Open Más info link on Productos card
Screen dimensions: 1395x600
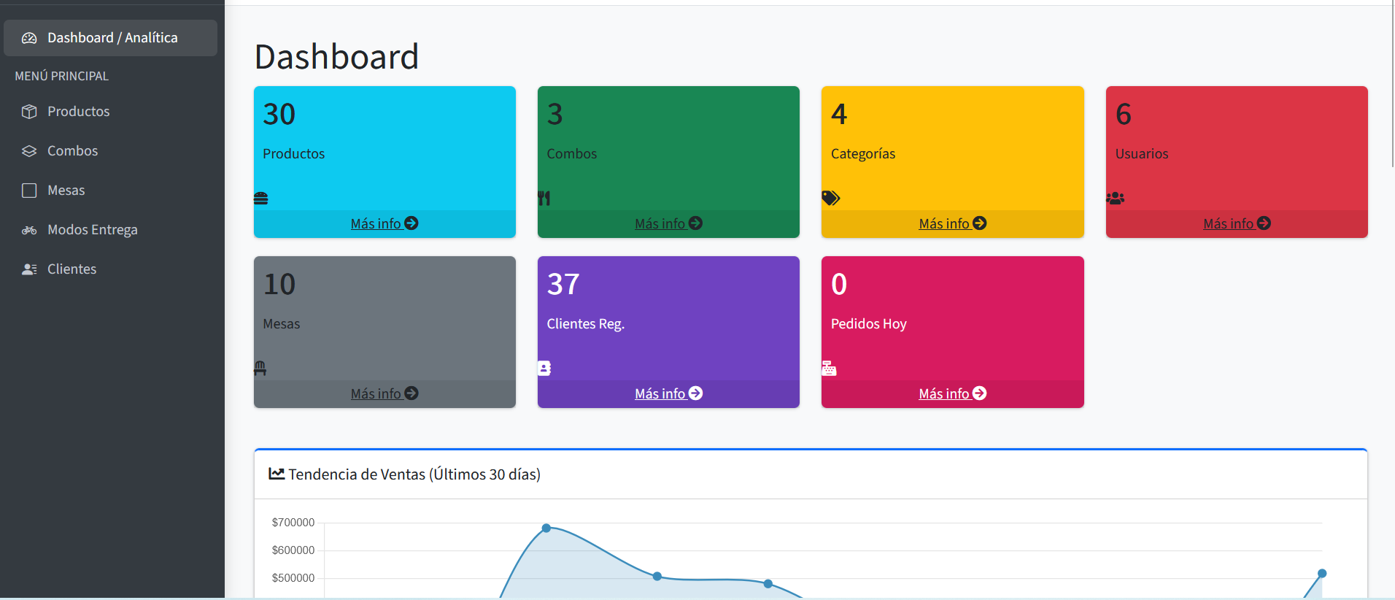pyautogui.click(x=385, y=223)
